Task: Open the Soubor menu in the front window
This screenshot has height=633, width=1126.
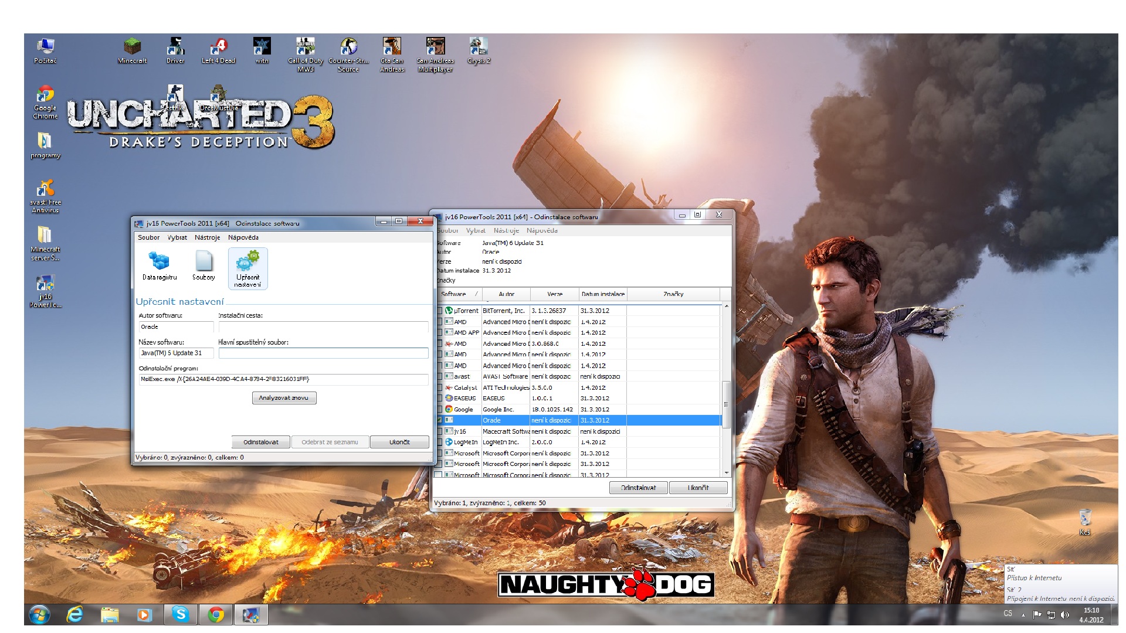Action: (148, 237)
